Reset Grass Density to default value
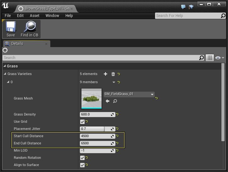Screen dimensions: 228x172 click(x=117, y=115)
